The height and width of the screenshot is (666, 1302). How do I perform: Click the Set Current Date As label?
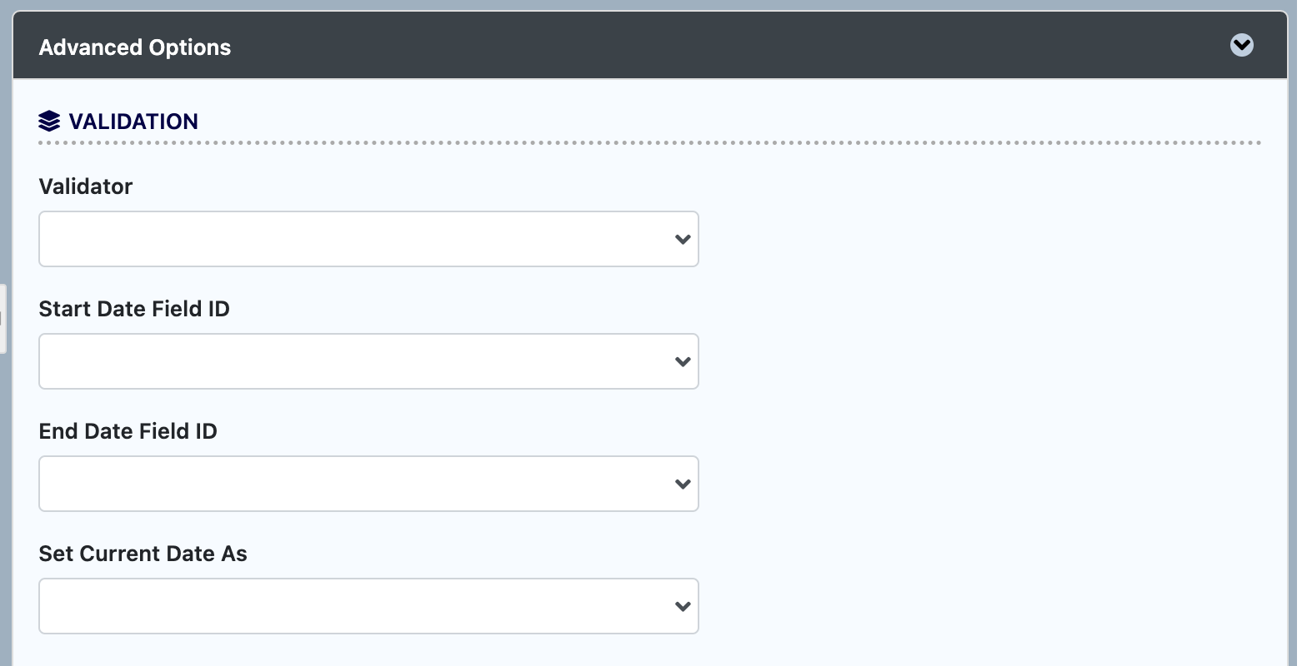pos(143,554)
